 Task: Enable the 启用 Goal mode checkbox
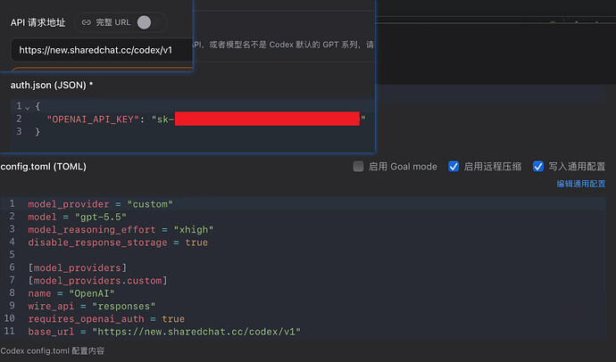tap(358, 167)
